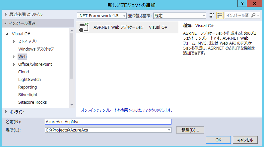Expand the オンライン section
This screenshot has width=264, height=147.
6,112
